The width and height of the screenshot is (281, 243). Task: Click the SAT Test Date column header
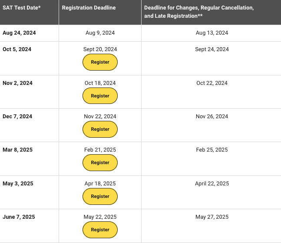tap(22, 8)
